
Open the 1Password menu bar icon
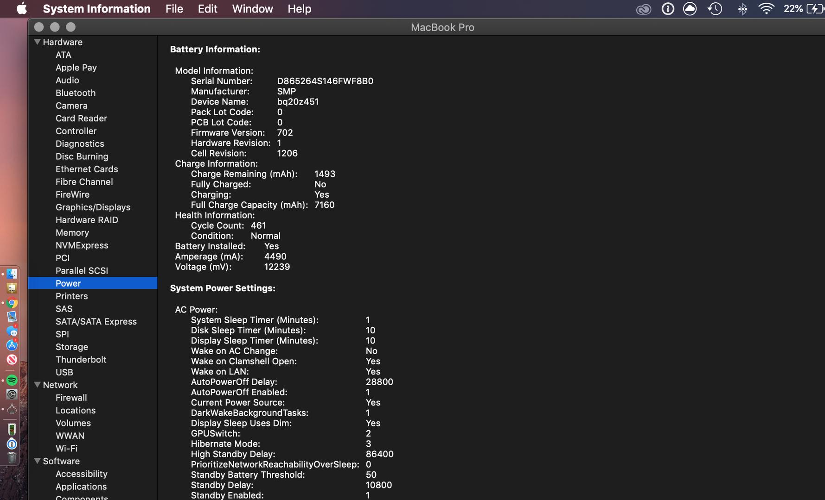point(667,9)
